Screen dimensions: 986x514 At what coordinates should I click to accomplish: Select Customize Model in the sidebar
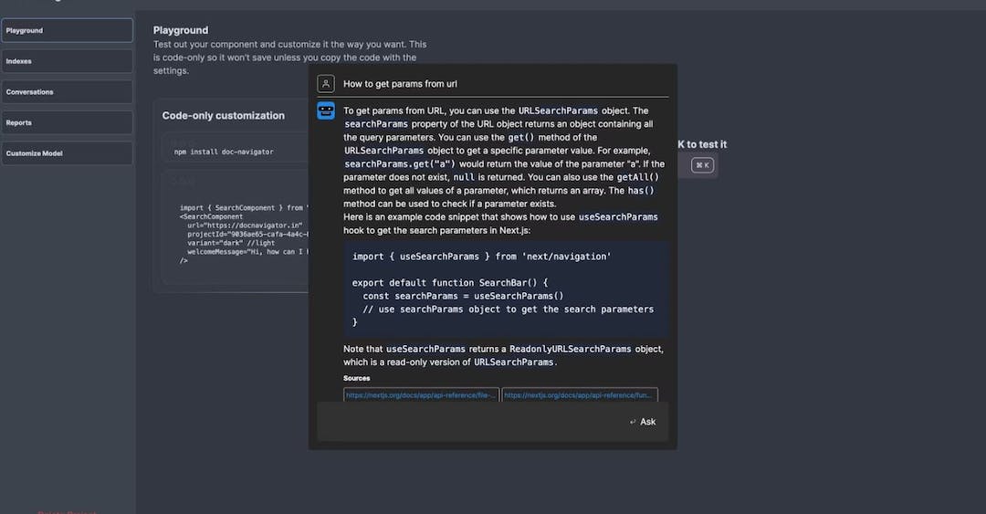tap(67, 153)
